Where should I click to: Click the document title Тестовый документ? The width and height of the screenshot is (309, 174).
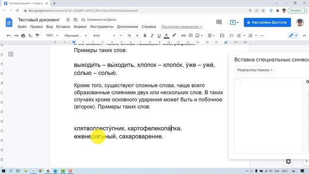(x=39, y=20)
